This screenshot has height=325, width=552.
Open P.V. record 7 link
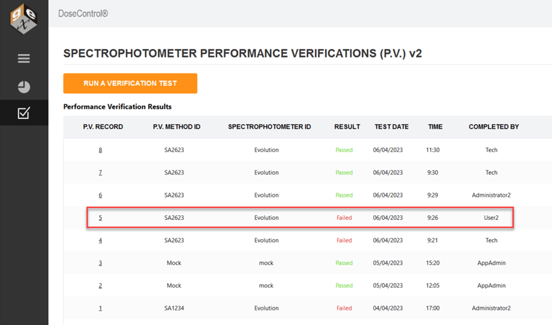pos(100,172)
